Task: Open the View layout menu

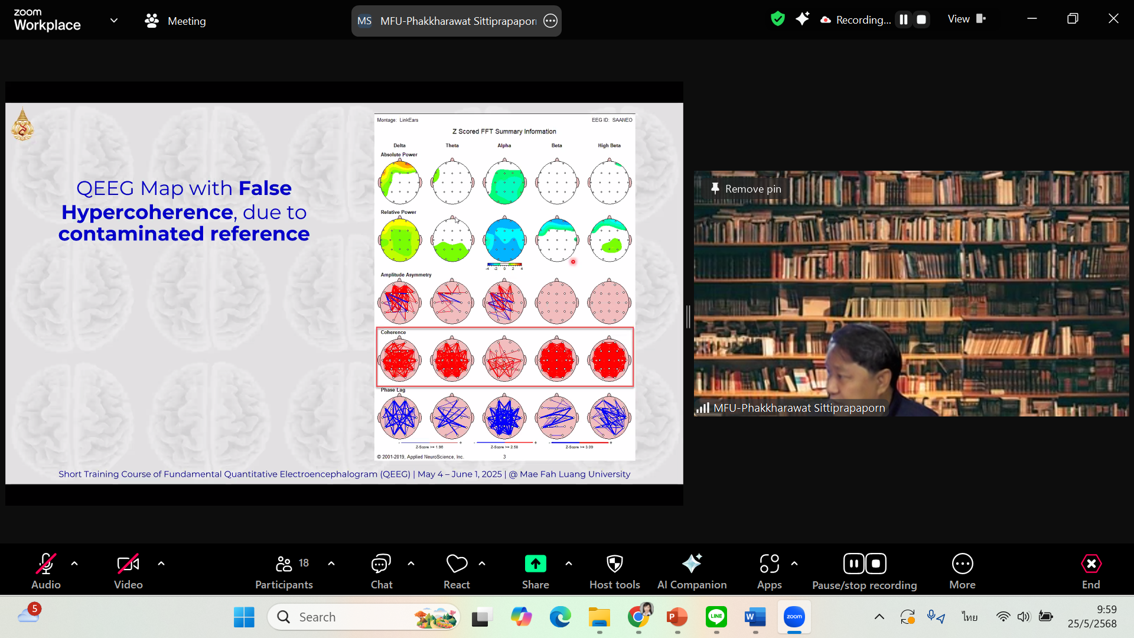Action: coord(966,19)
